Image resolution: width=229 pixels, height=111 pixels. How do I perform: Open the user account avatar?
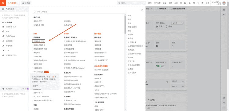point(224,3)
